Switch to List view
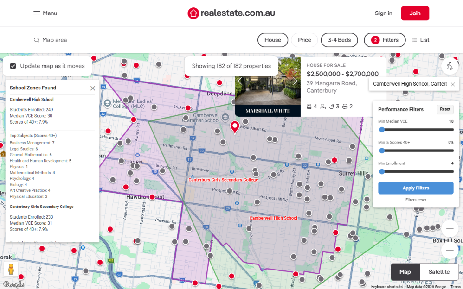Viewport: 463px width, 289px height. [x=420, y=40]
